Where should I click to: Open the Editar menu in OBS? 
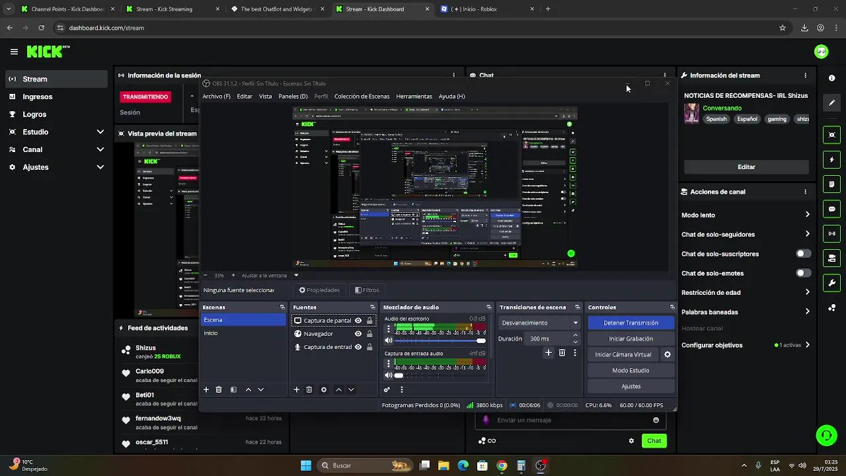(245, 97)
